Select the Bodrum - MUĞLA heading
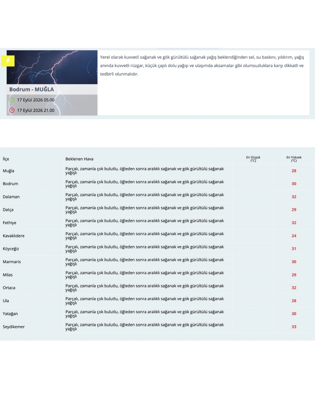The width and height of the screenshot is (315, 393). click(32, 89)
